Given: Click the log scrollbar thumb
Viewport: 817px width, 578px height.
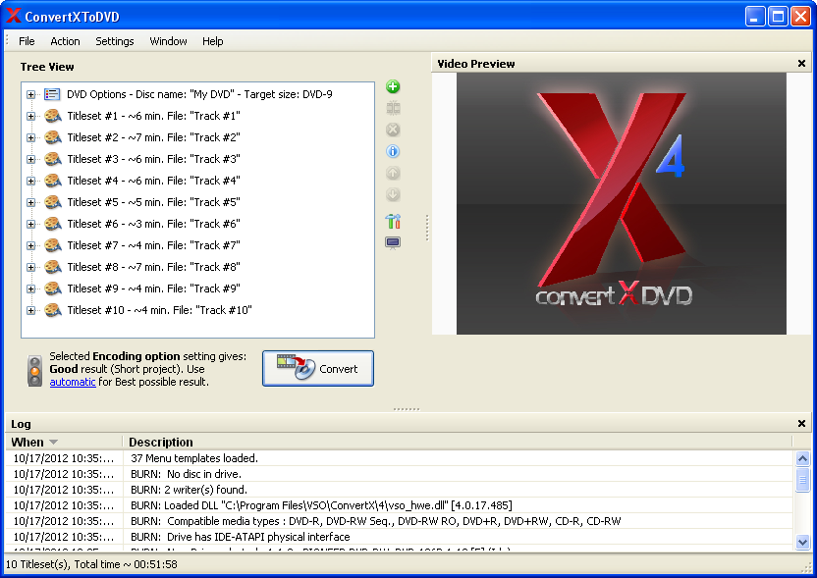Looking at the screenshot, I should [802, 480].
